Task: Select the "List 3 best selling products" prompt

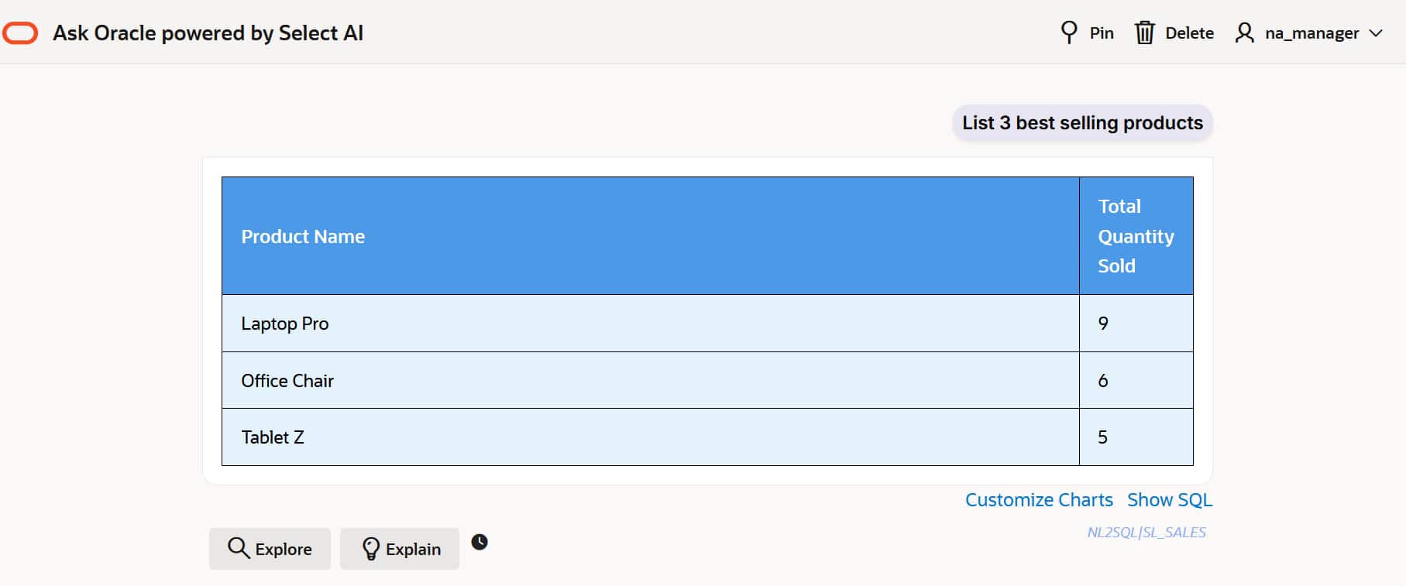Action: pyautogui.click(x=1082, y=123)
